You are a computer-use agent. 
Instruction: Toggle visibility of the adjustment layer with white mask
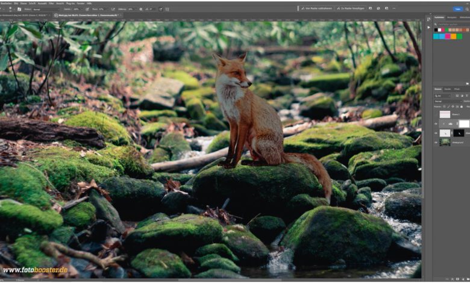point(436,123)
